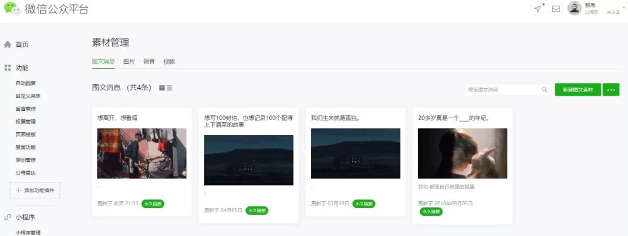Click summary 我们 都是自行其是的孤星
Screen dimensions: 628x236
(446, 187)
